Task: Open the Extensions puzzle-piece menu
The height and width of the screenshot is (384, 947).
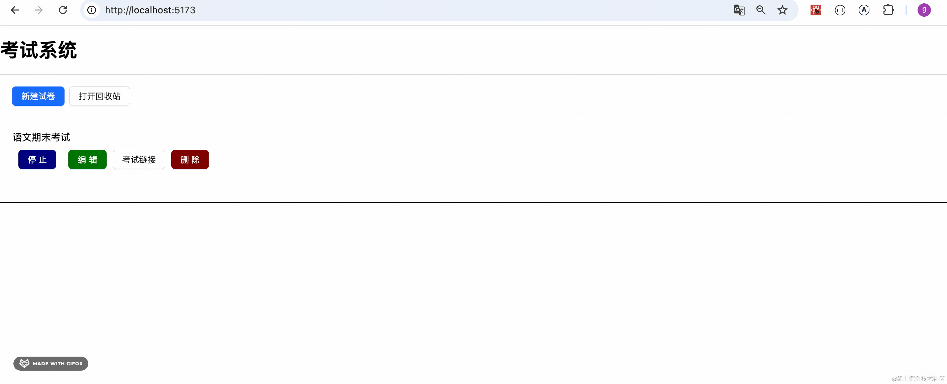Action: [888, 10]
